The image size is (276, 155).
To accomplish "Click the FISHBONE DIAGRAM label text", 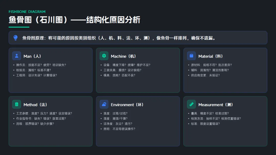I will [x=27, y=12].
